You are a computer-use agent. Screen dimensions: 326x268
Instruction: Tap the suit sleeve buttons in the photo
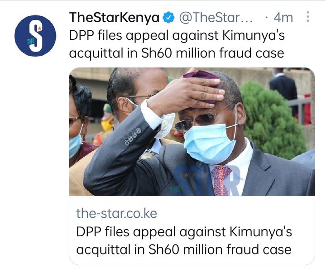point(133,137)
